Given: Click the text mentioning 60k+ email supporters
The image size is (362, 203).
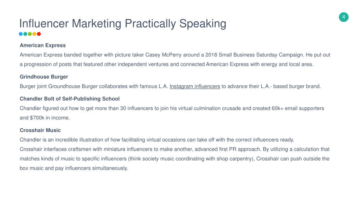Looking at the screenshot, I should pos(172,109).
